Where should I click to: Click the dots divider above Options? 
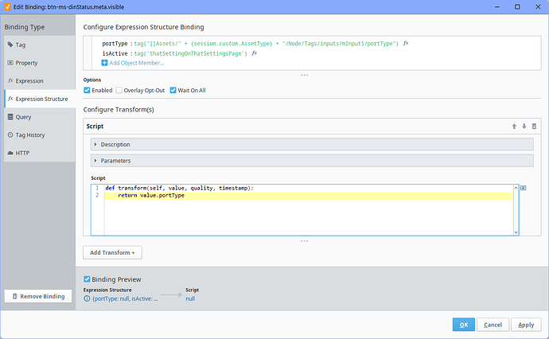[x=304, y=75]
